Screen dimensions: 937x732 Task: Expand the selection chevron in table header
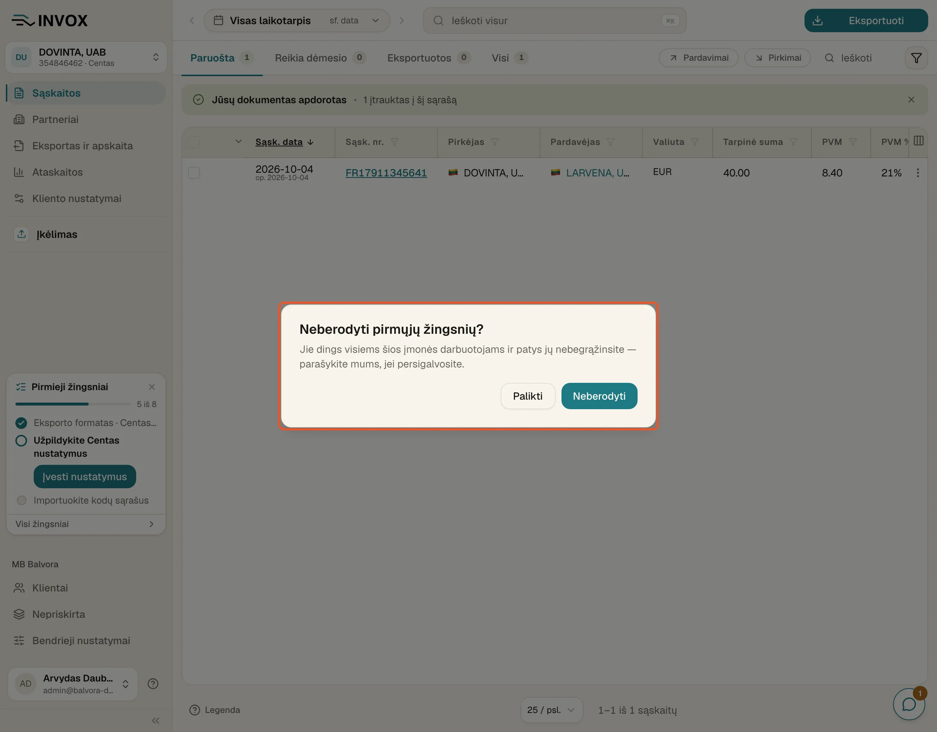pos(239,142)
